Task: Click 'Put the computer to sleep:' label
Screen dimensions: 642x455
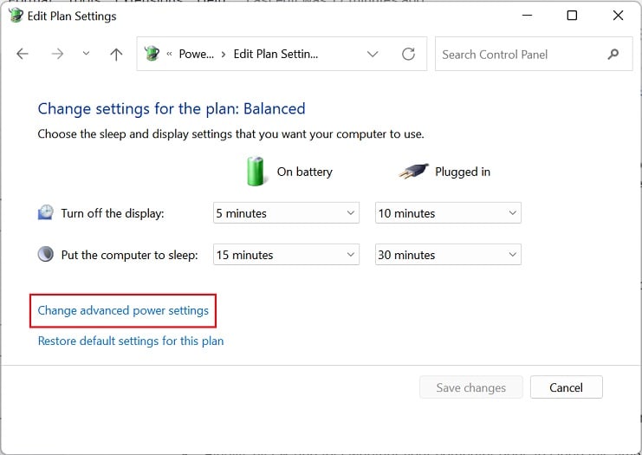Action: 129,255
